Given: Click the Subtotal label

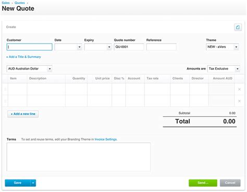Looking at the screenshot, I should pyautogui.click(x=184, y=113).
